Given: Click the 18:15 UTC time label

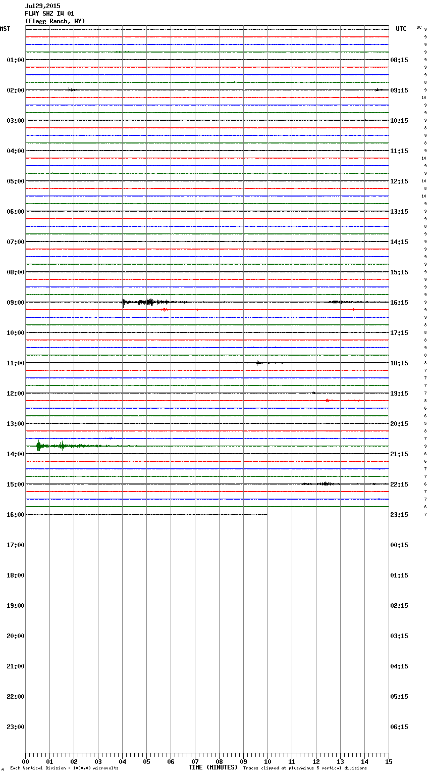Looking at the screenshot, I should (399, 363).
